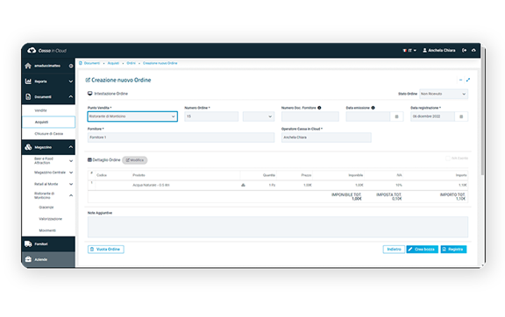Click the Magazzino boxes icon
Viewport: 505px width, 317px height.
point(28,147)
